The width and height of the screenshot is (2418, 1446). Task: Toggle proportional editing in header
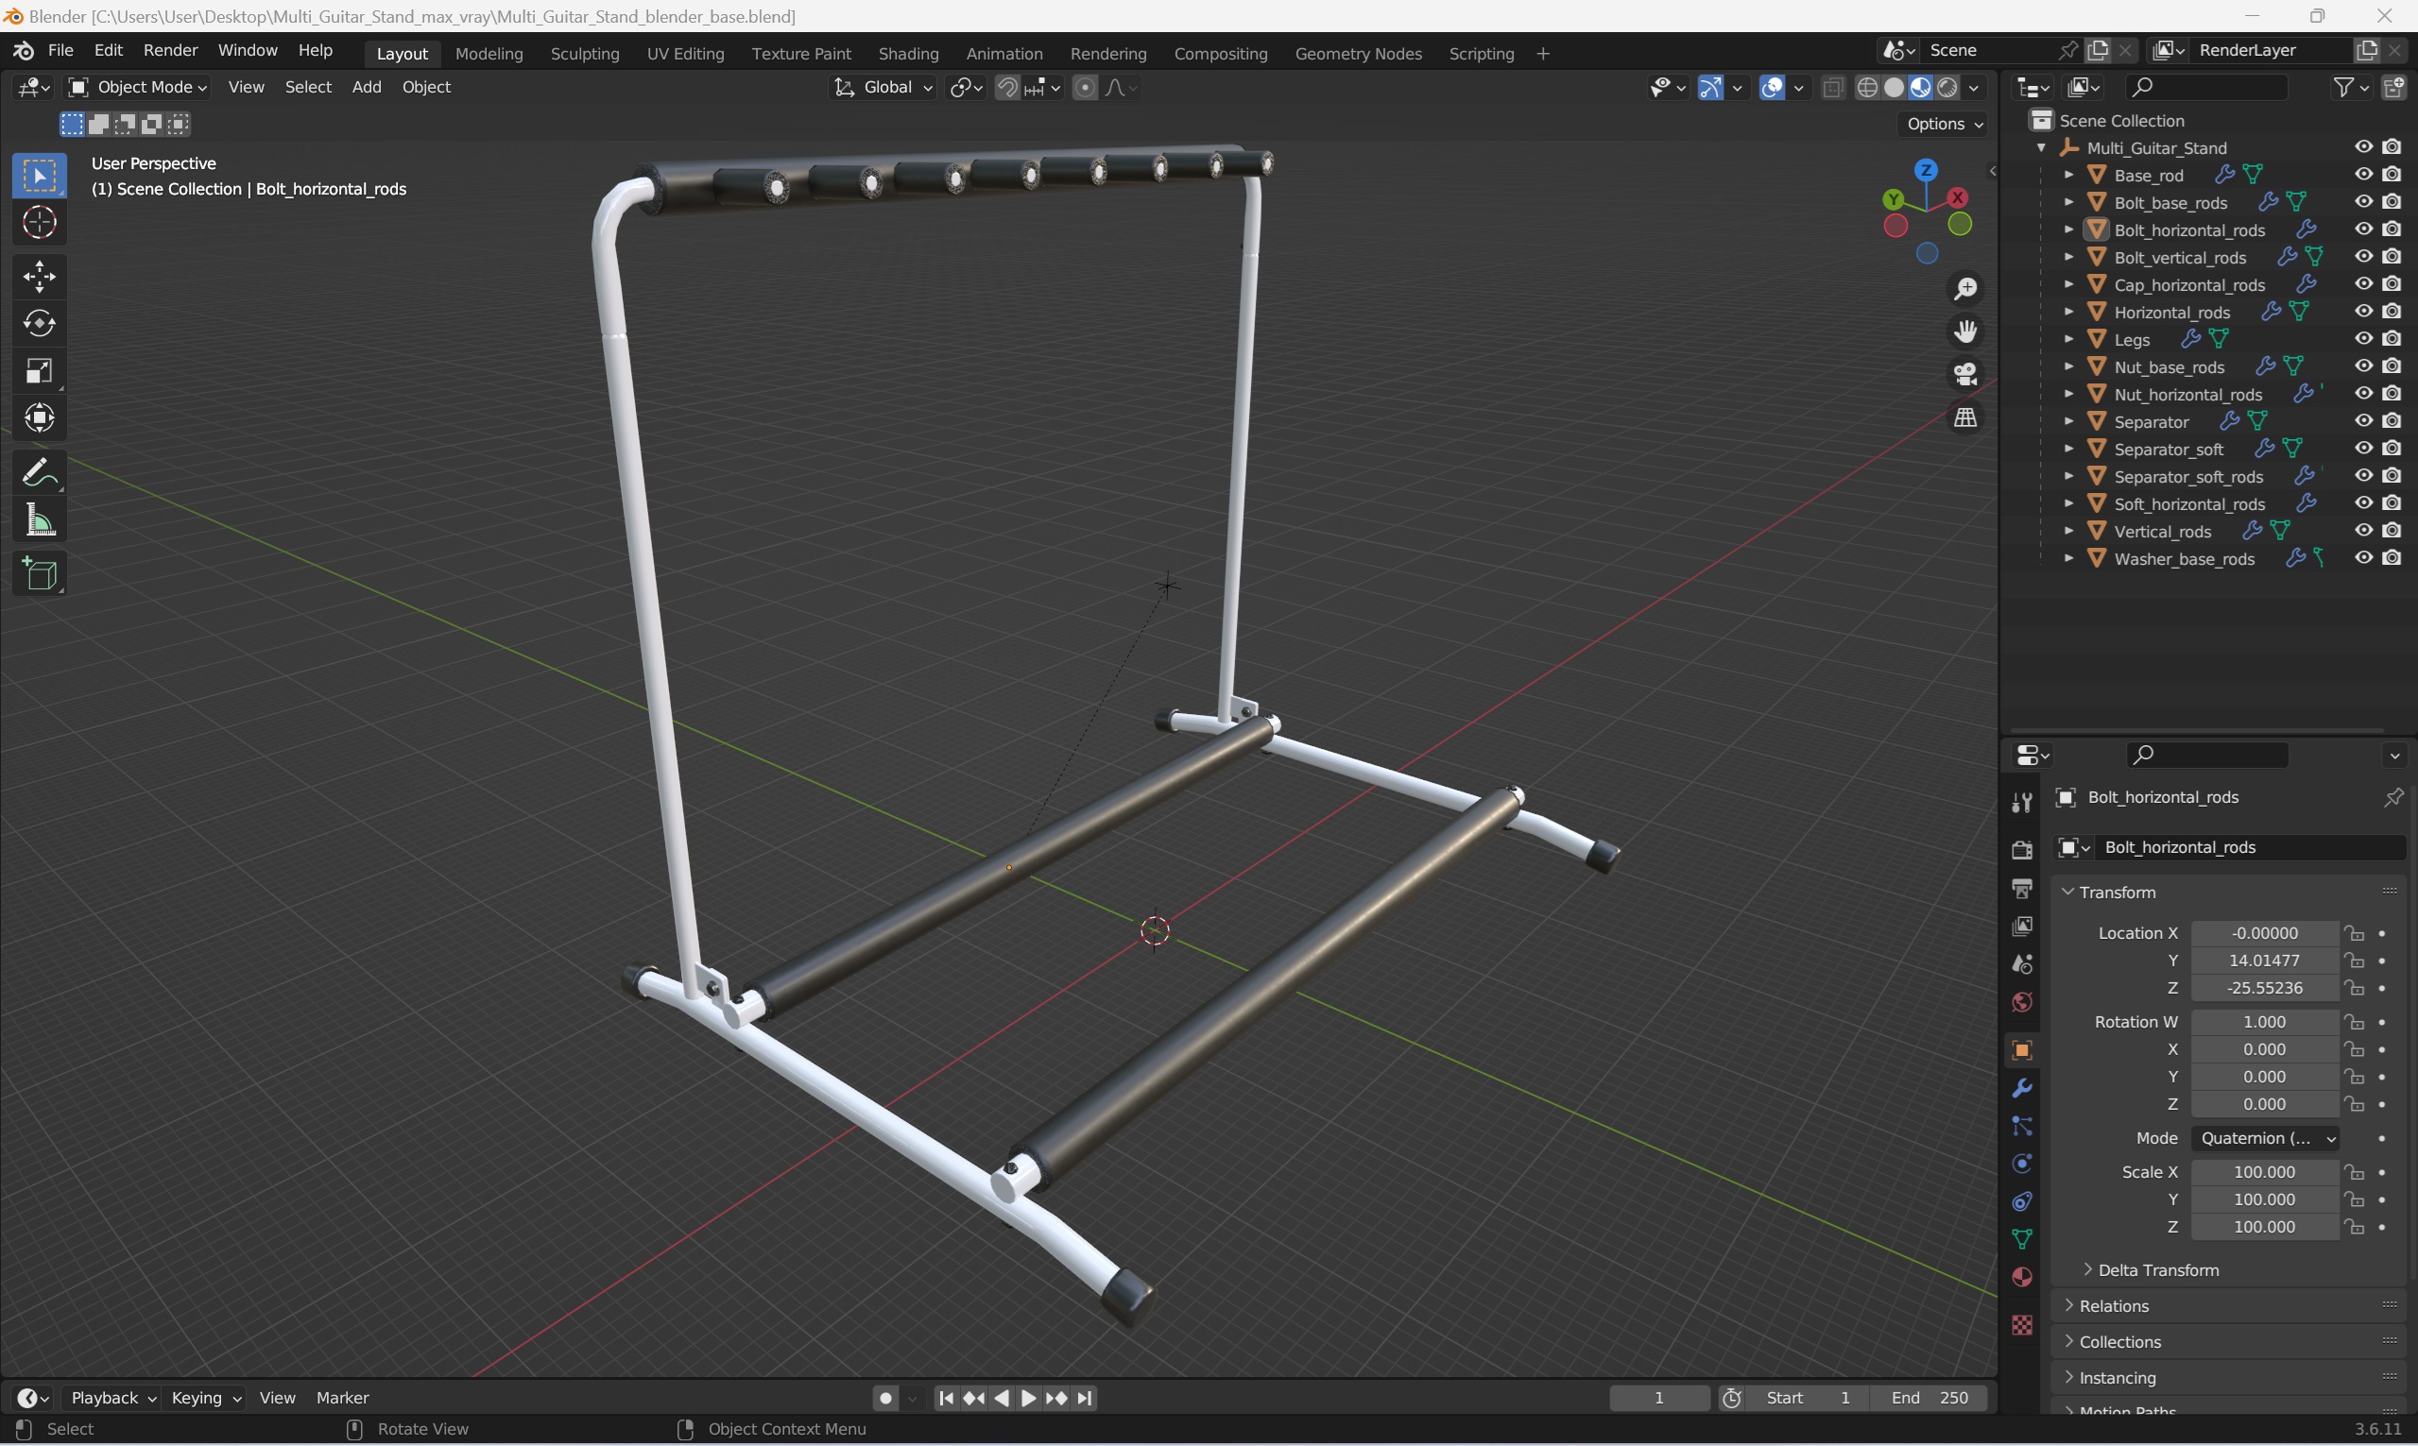click(1085, 88)
